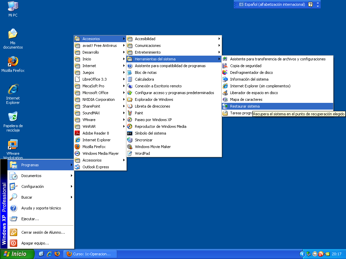Click Apagar equipo… in start menu
Screen dimensions: 346x259
pos(41,243)
